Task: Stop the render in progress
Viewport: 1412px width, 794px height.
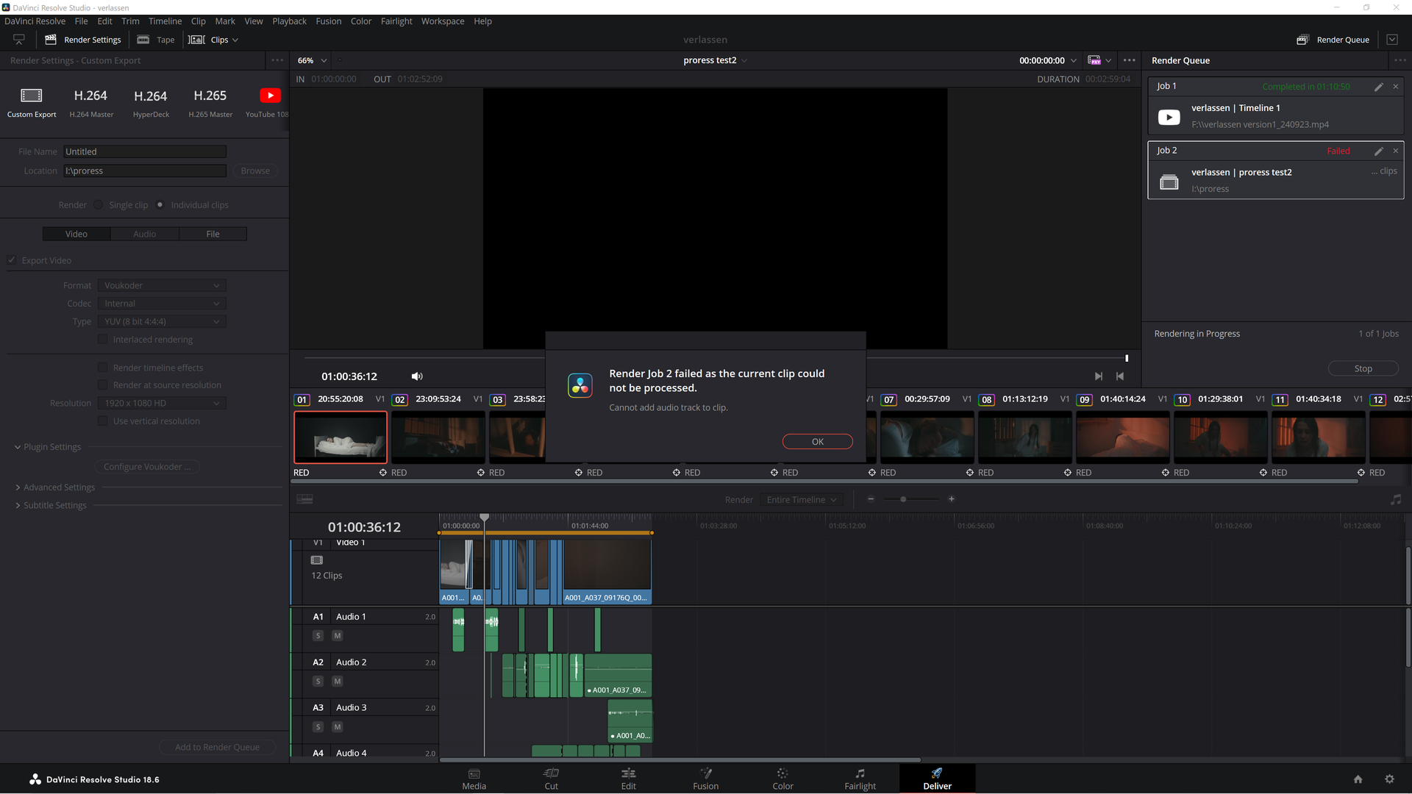Action: (1363, 369)
